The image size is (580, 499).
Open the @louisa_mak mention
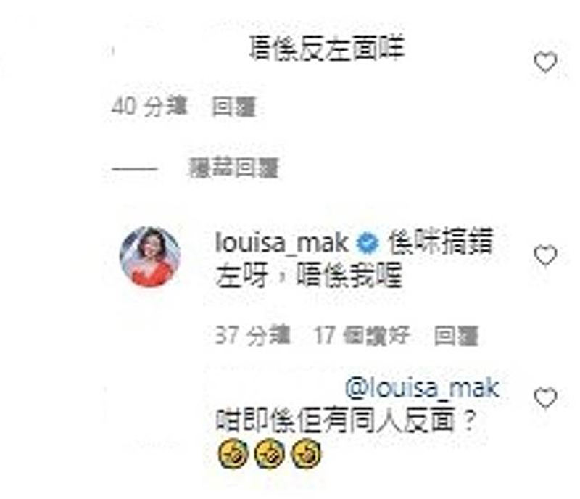422,388
